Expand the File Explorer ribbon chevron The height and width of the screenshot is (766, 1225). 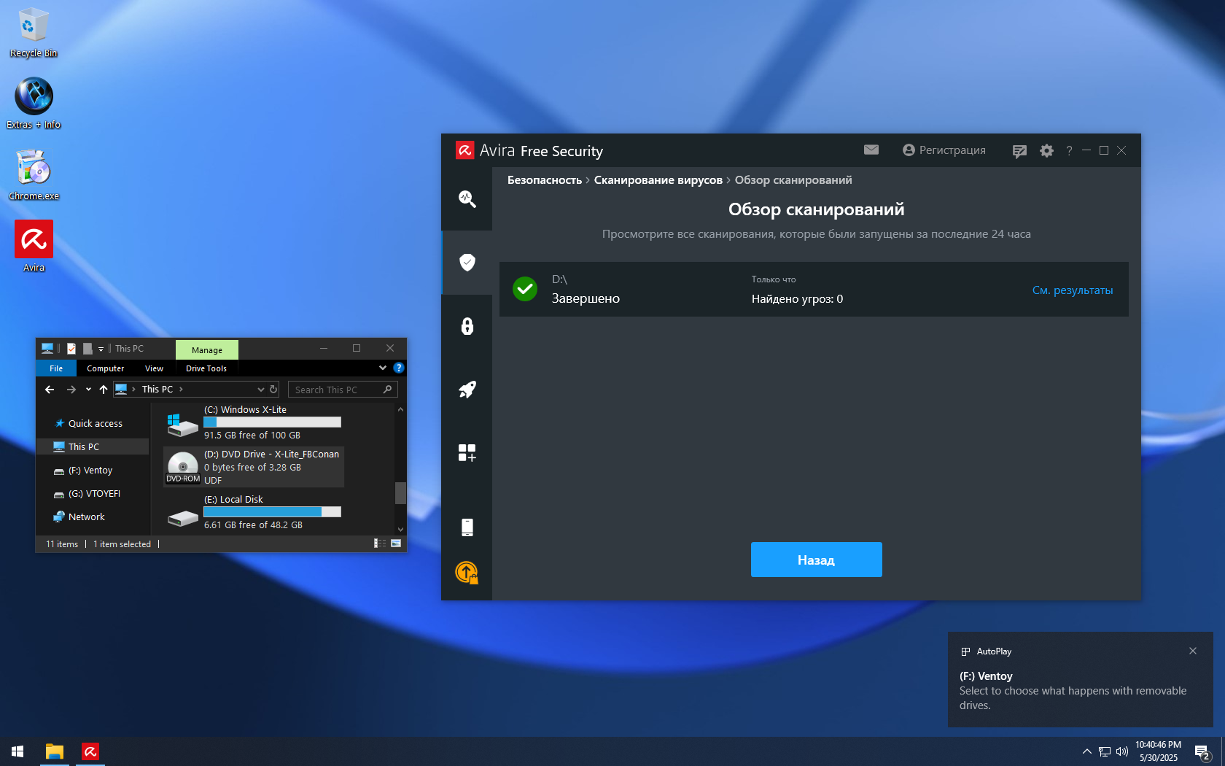383,368
